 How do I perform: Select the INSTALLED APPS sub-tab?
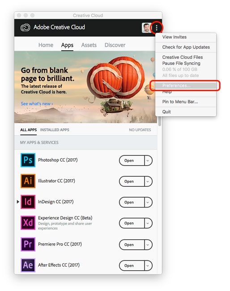click(55, 130)
